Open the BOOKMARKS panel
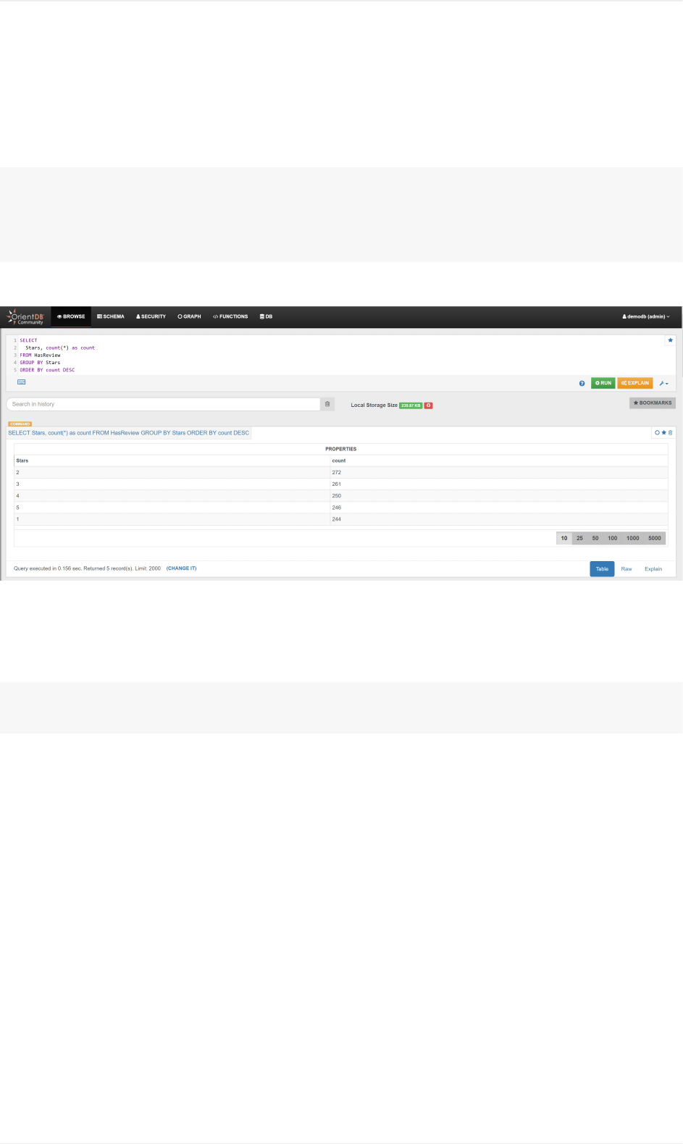Viewport: 683px width, 1144px height. (653, 403)
